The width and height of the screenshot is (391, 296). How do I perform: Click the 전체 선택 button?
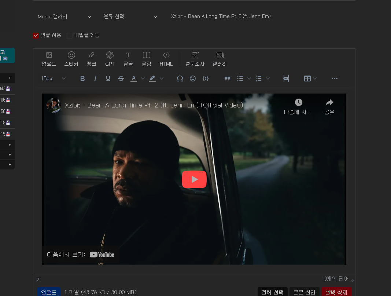click(272, 292)
